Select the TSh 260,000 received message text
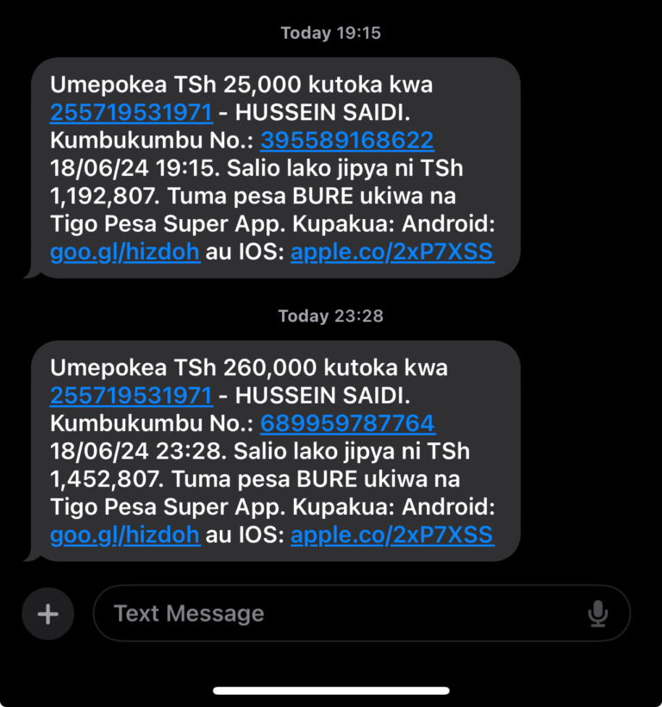This screenshot has width=662, height=707. pos(276,451)
